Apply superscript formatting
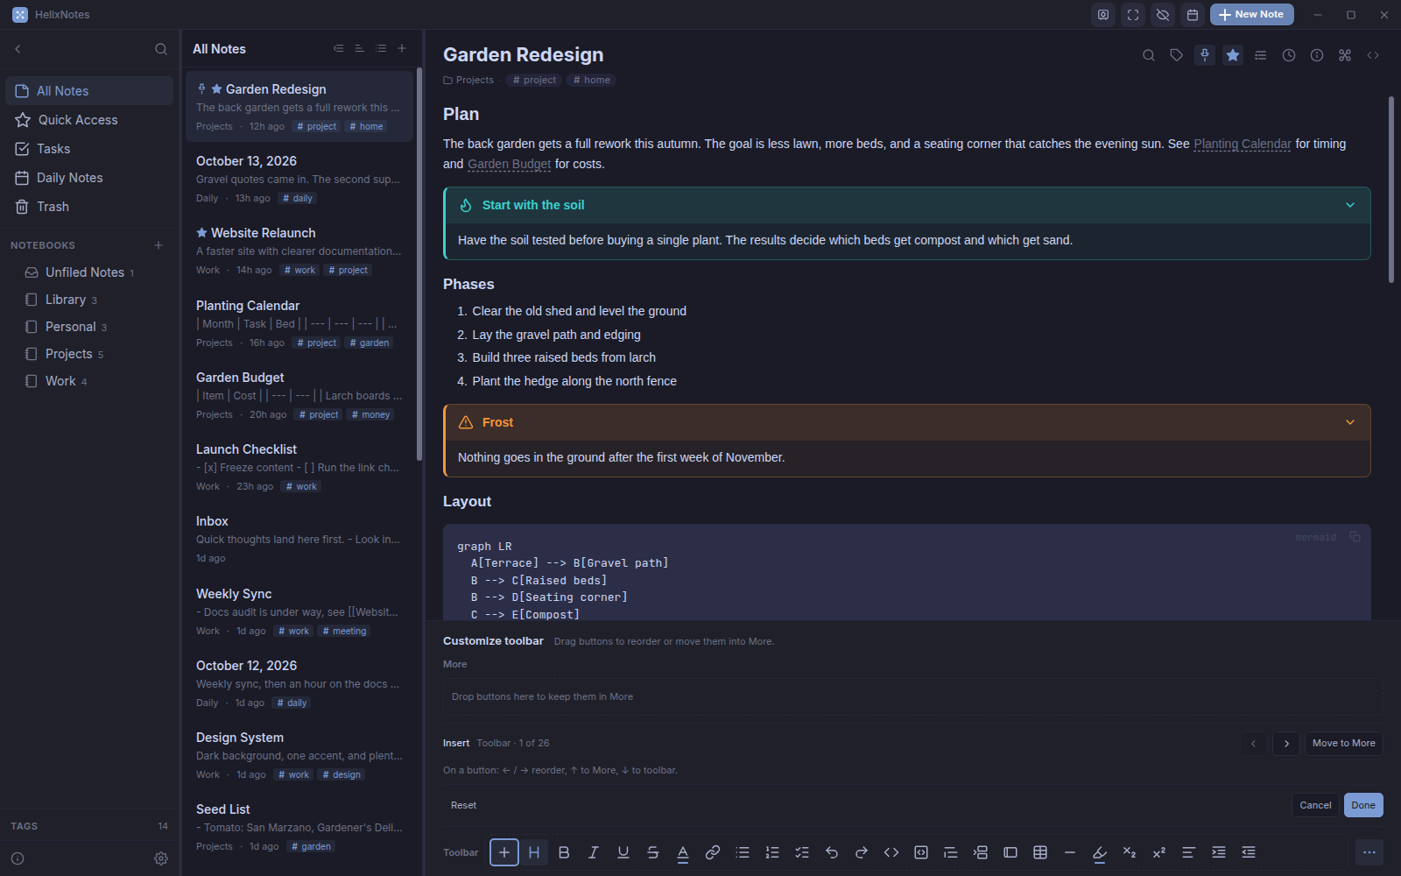This screenshot has width=1401, height=876. 1159,852
